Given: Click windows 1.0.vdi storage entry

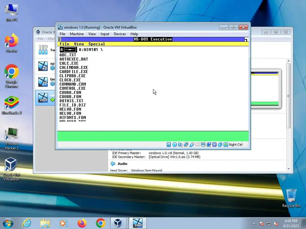Looking at the screenshot, I should click(174, 153).
